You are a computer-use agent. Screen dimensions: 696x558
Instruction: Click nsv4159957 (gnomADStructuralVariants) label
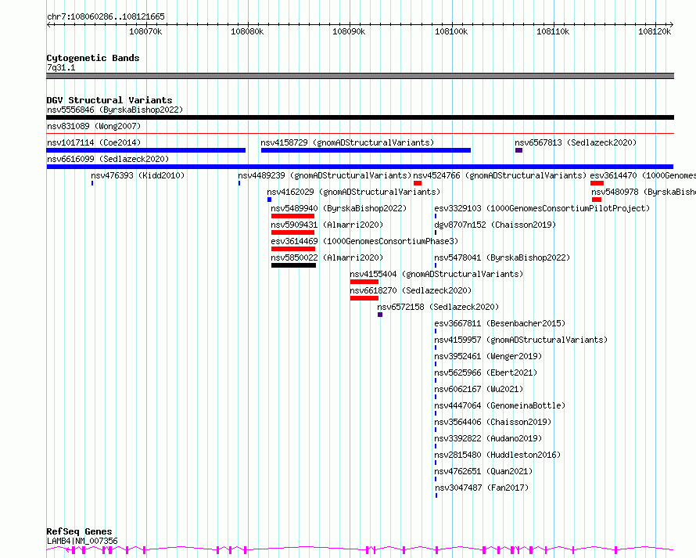[x=521, y=340]
